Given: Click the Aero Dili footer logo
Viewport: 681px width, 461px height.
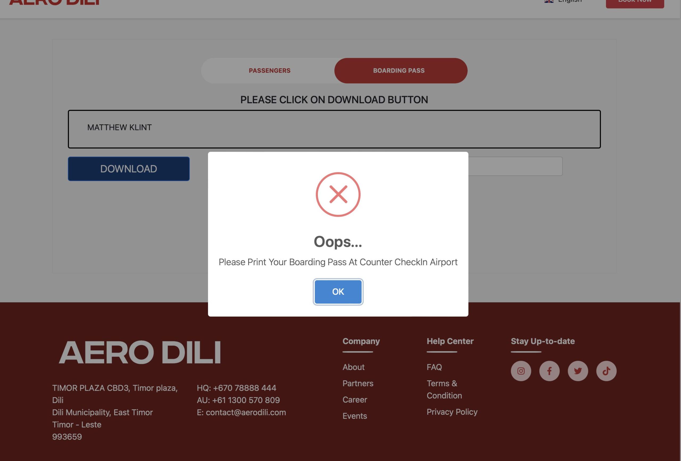Looking at the screenshot, I should [140, 352].
